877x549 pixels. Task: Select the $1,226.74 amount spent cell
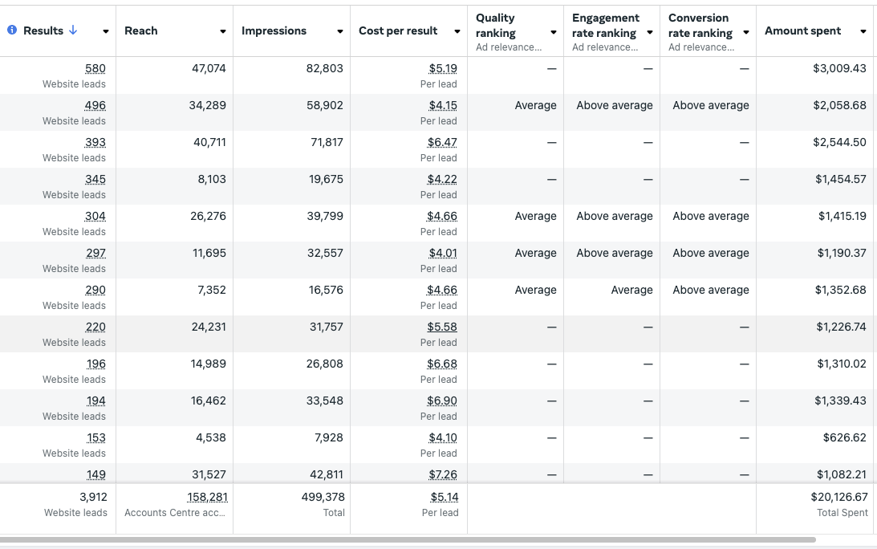click(841, 327)
